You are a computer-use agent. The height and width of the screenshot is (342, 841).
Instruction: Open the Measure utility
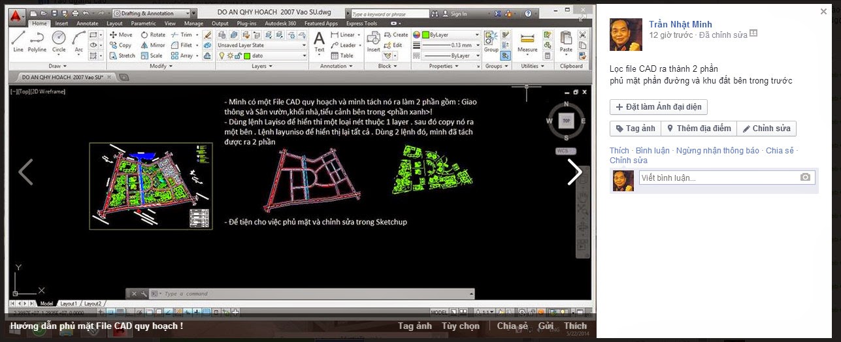coord(527,42)
